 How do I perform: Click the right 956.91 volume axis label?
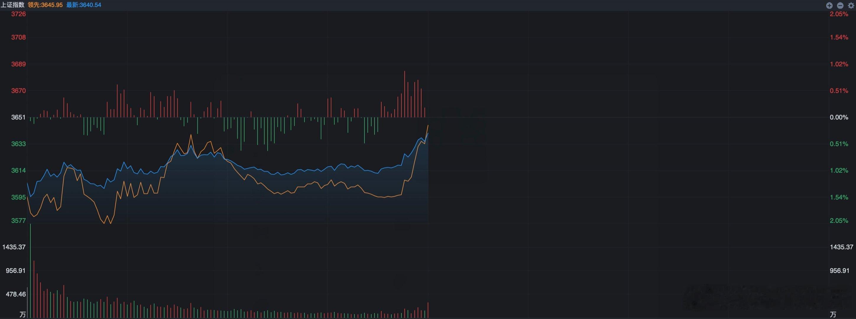click(x=839, y=271)
